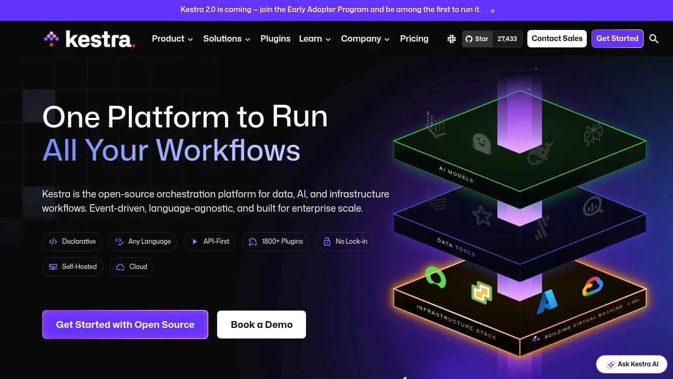The height and width of the screenshot is (379, 673).
Task: Click the magnifier chart icon on Data Tools layer
Action: 593,207
